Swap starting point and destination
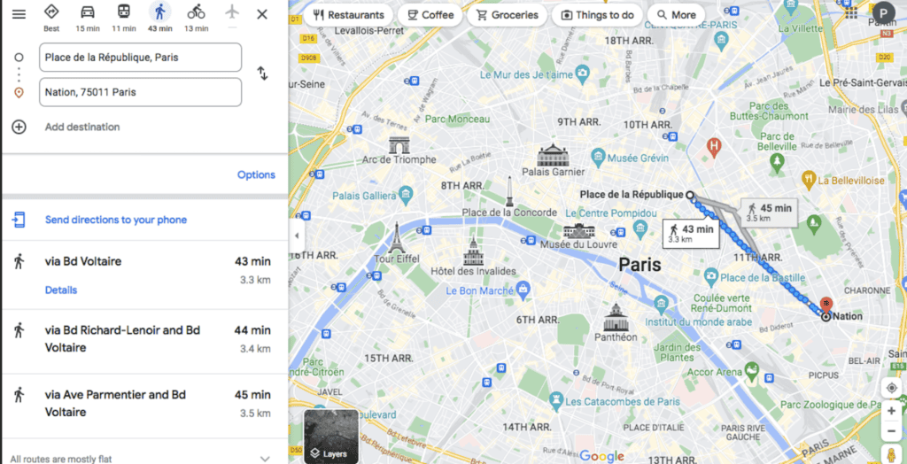 (262, 73)
